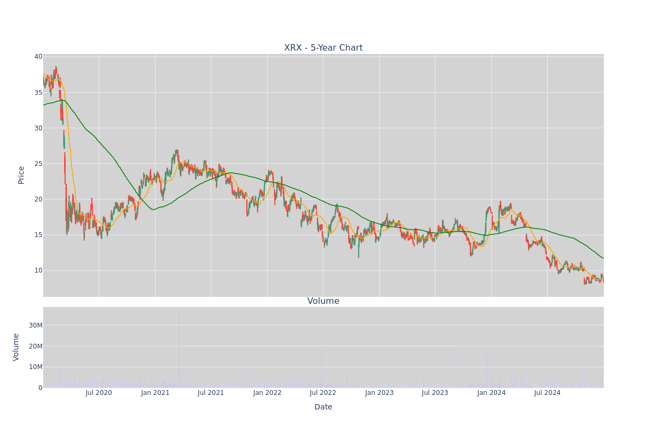Image resolution: width=647 pixels, height=431 pixels.
Task: Click the "Jul 2024" date tick
Action: [547, 393]
